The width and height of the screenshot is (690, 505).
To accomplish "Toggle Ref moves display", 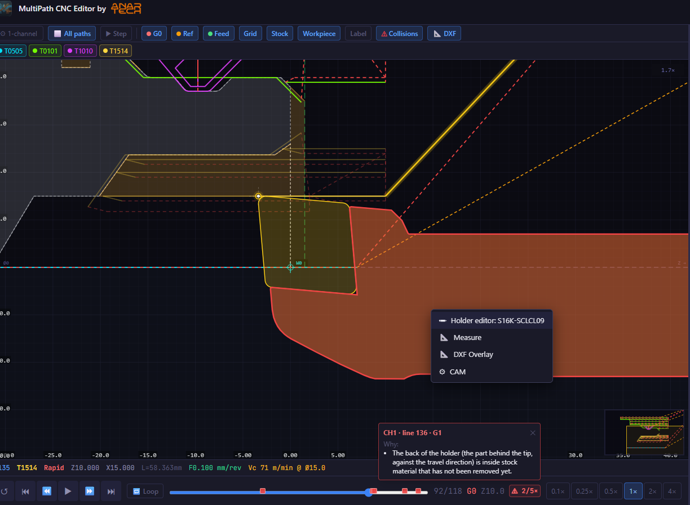I will click(x=185, y=34).
